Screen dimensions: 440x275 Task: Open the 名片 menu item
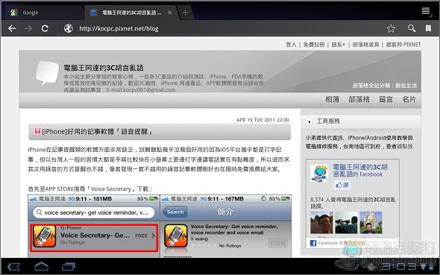click(409, 100)
